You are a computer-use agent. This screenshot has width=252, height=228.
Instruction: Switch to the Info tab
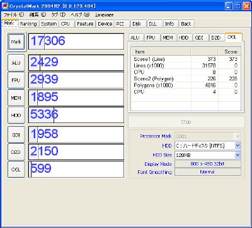click(171, 24)
